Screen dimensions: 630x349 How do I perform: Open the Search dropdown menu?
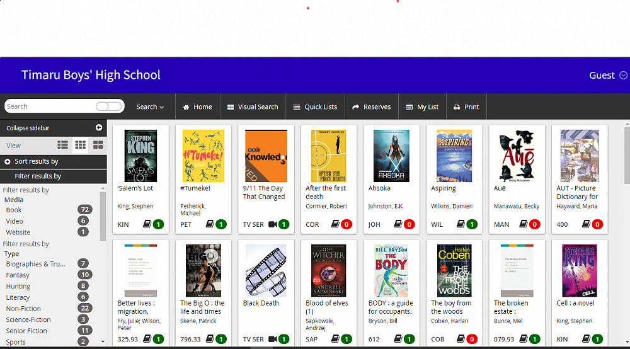tap(150, 107)
